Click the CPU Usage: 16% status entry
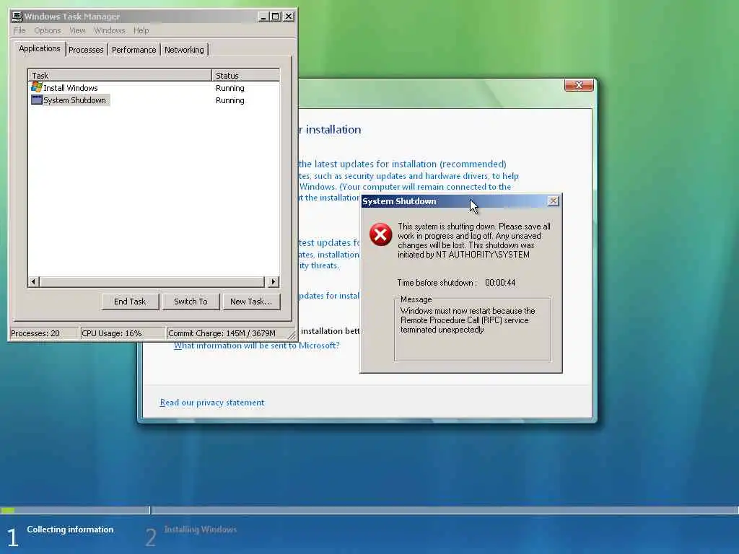This screenshot has height=554, width=739. click(x=123, y=333)
